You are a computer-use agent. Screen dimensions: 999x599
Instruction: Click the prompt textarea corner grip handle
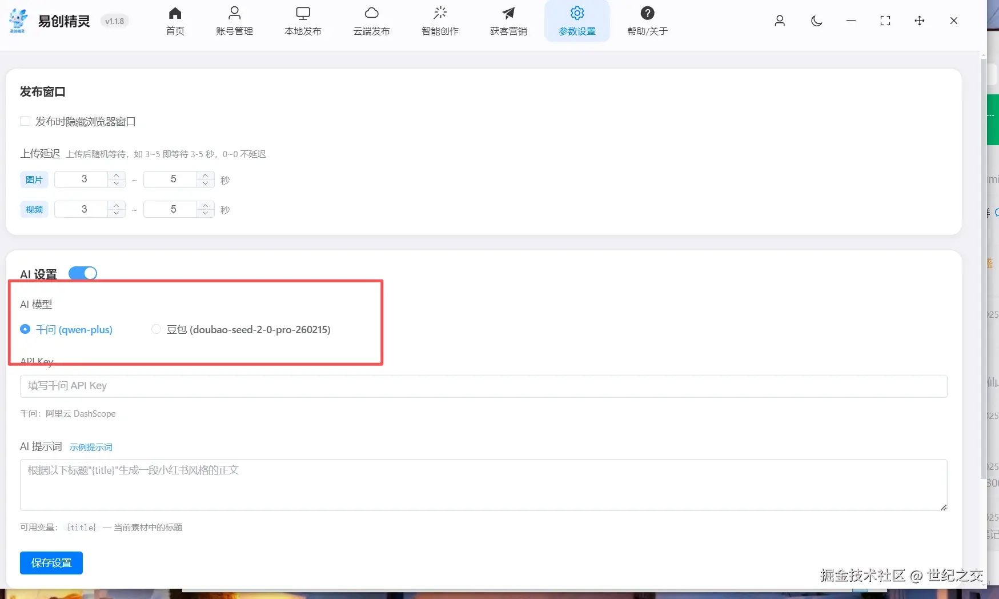coord(943,507)
